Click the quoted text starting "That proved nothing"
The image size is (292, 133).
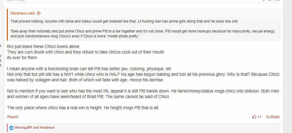[124, 21]
